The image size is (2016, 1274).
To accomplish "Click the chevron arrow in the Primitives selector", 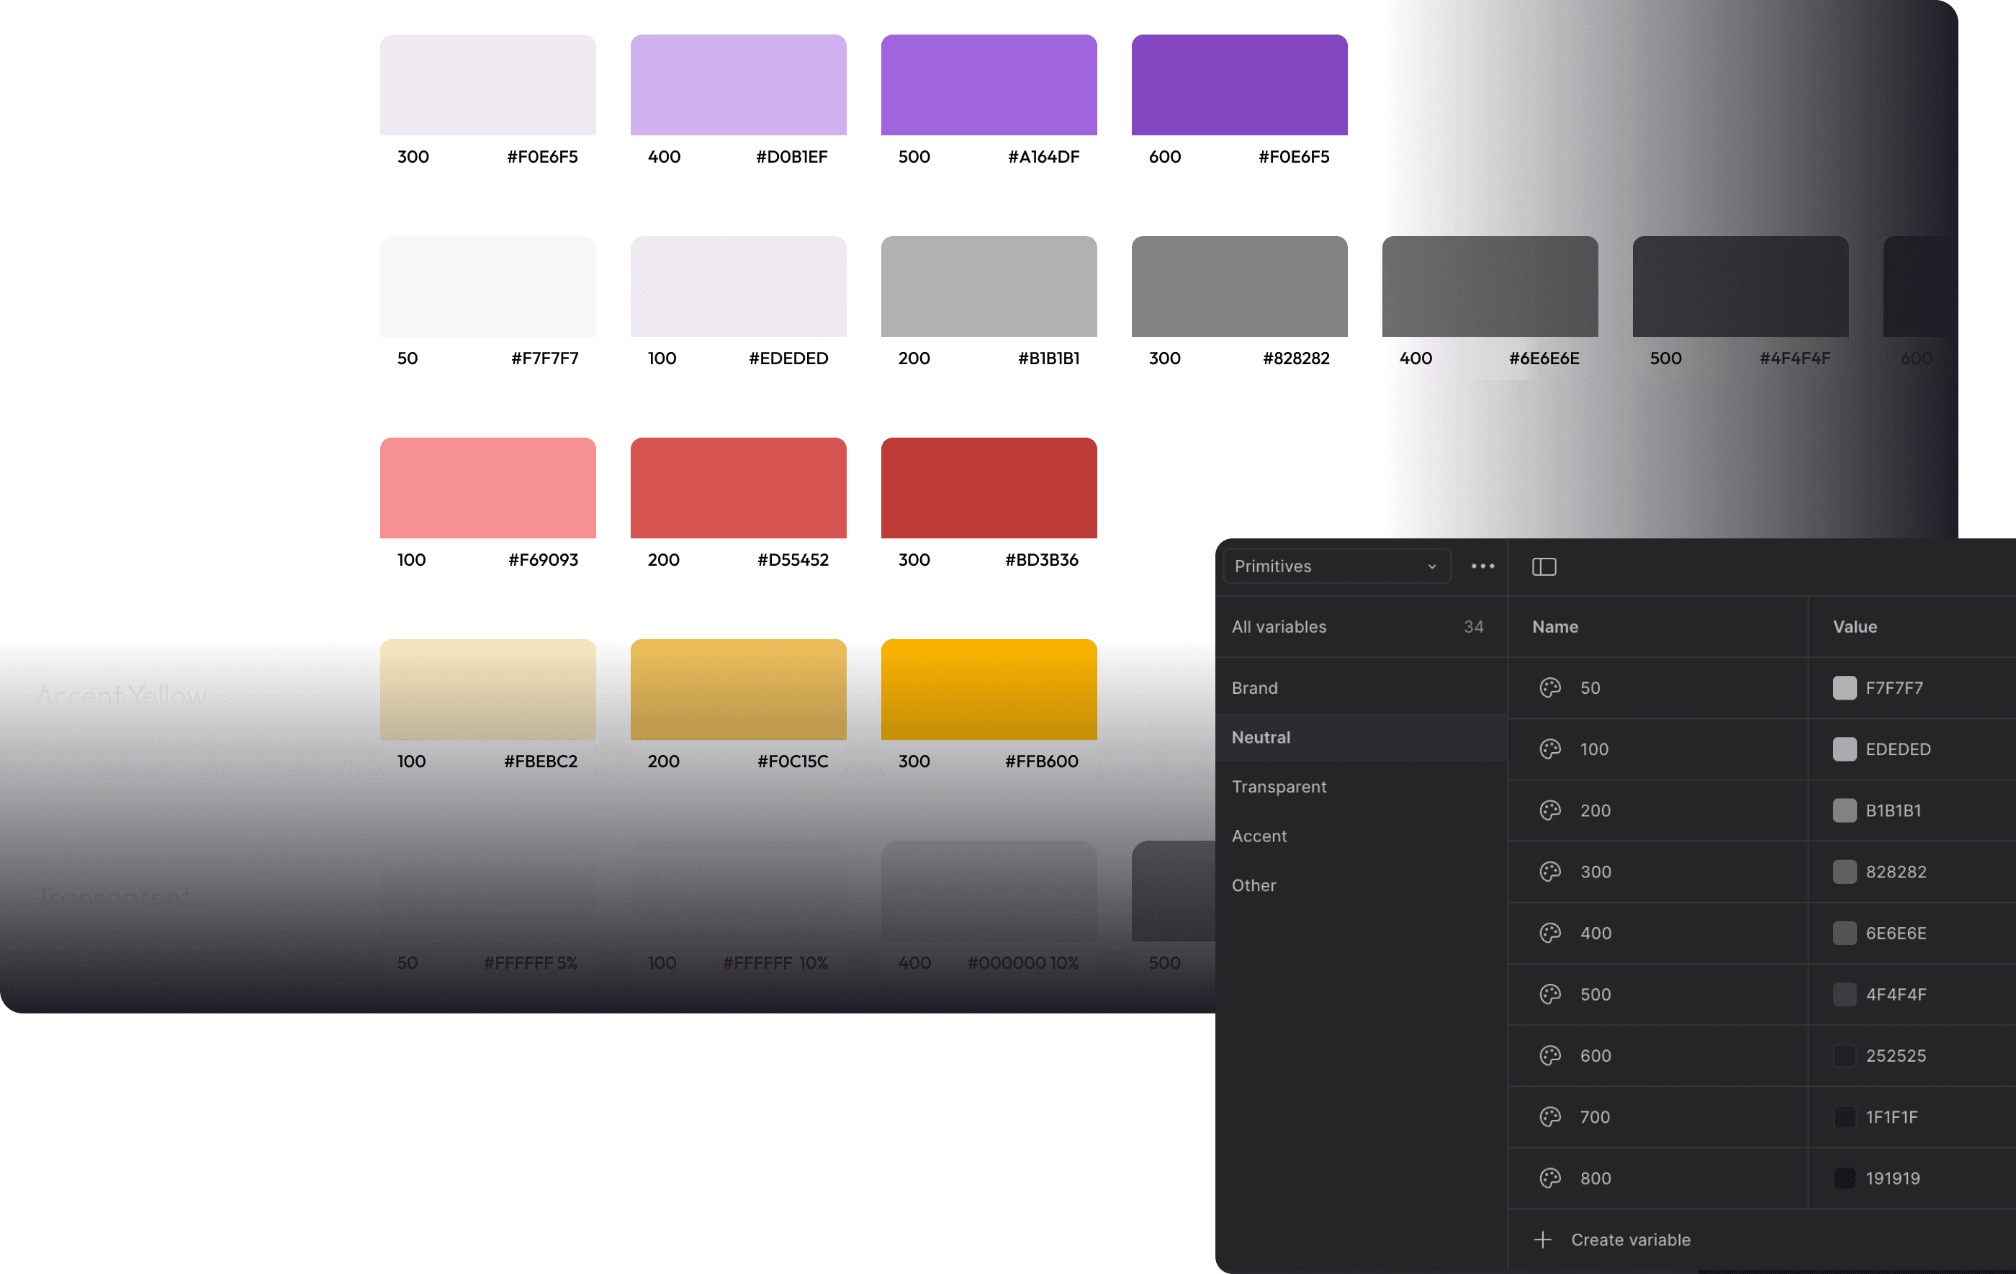I will pyautogui.click(x=1431, y=566).
